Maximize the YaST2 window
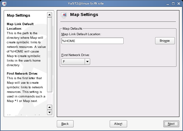Image resolution: width=183 pixels, height=131 pixels. (x=173, y=4)
